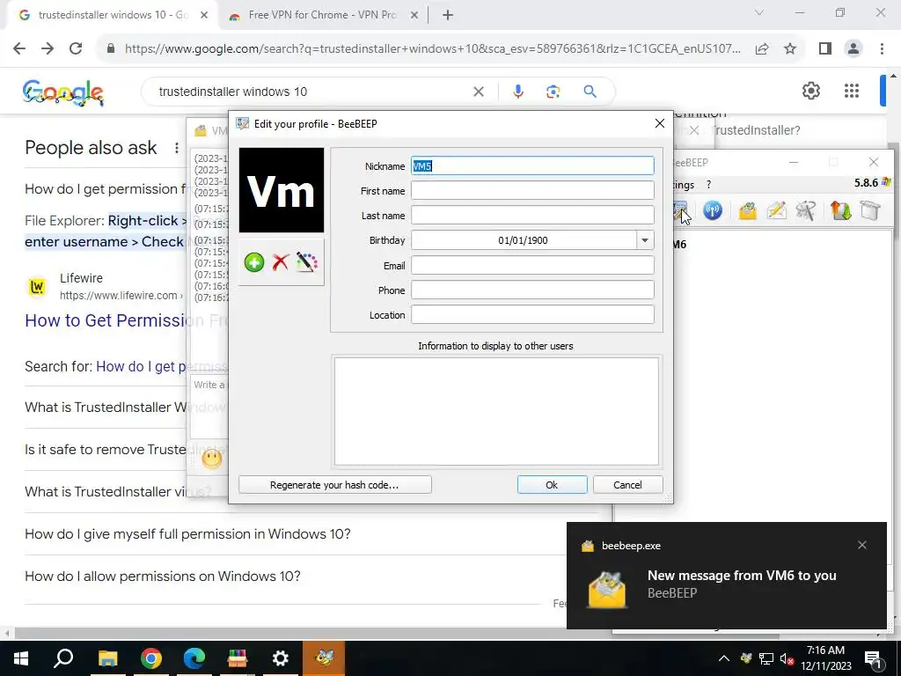The image size is (901, 676).
Task: Open a new Chrome tab
Action: (x=448, y=16)
